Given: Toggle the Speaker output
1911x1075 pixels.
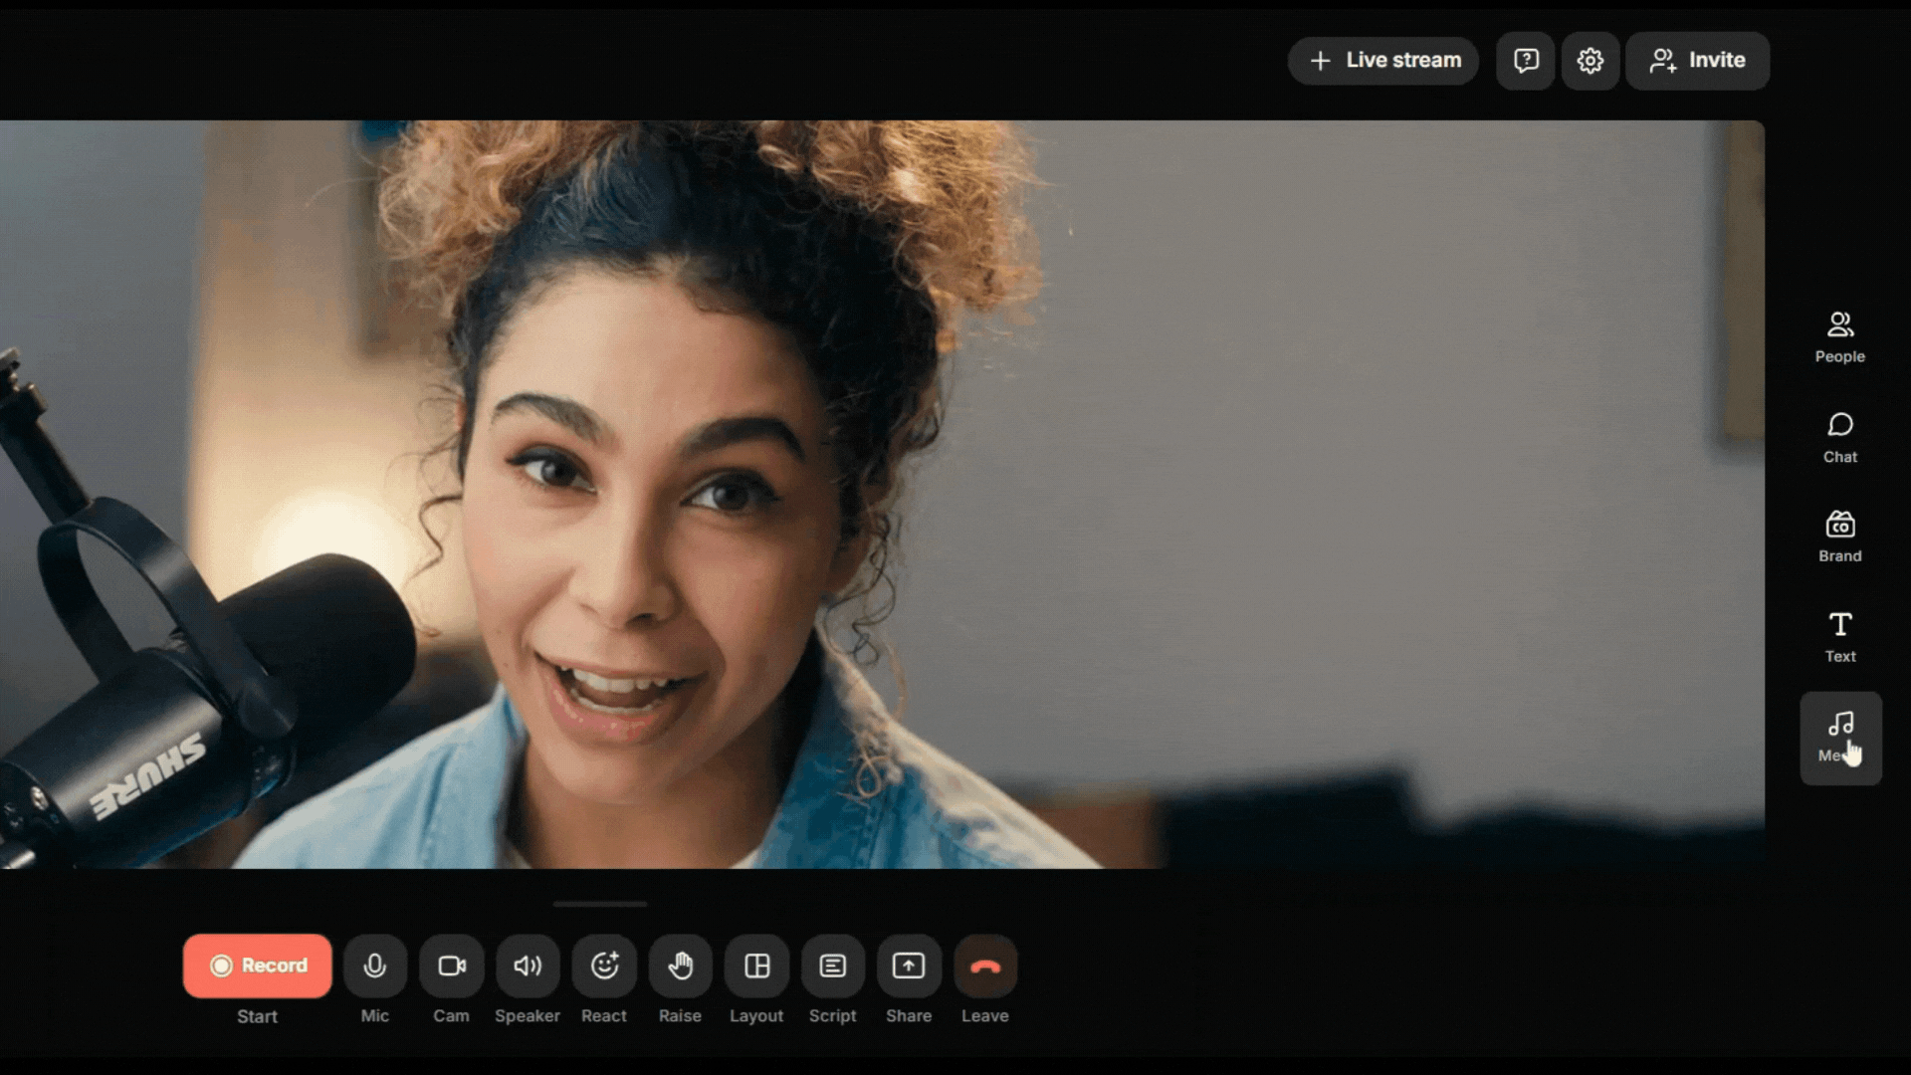Looking at the screenshot, I should pos(528,966).
